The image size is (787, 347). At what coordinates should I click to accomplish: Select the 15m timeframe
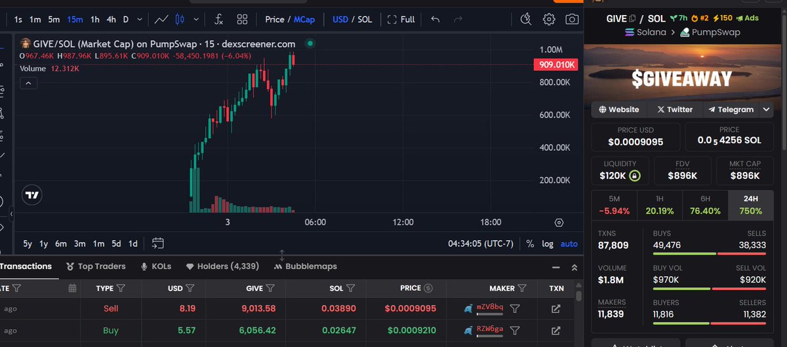click(x=75, y=19)
